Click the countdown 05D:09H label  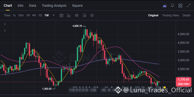pos(184,84)
